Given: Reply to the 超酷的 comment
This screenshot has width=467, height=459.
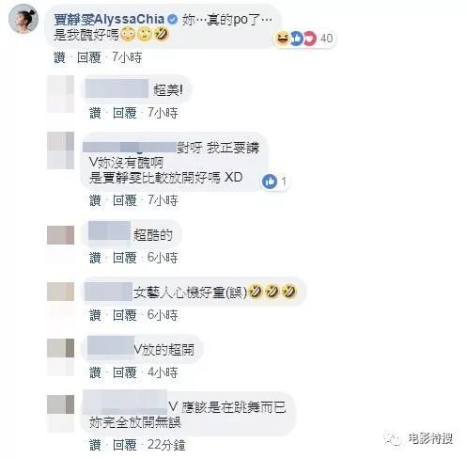Looking at the screenshot, I should tap(125, 258).
